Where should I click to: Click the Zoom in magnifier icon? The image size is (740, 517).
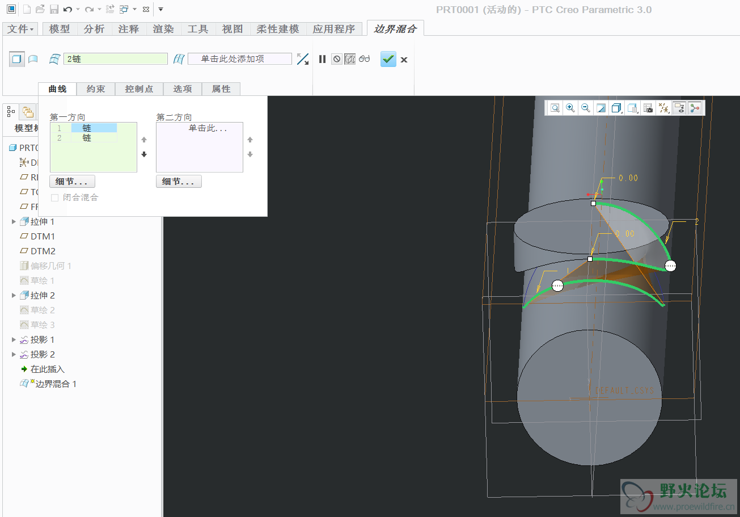(570, 108)
